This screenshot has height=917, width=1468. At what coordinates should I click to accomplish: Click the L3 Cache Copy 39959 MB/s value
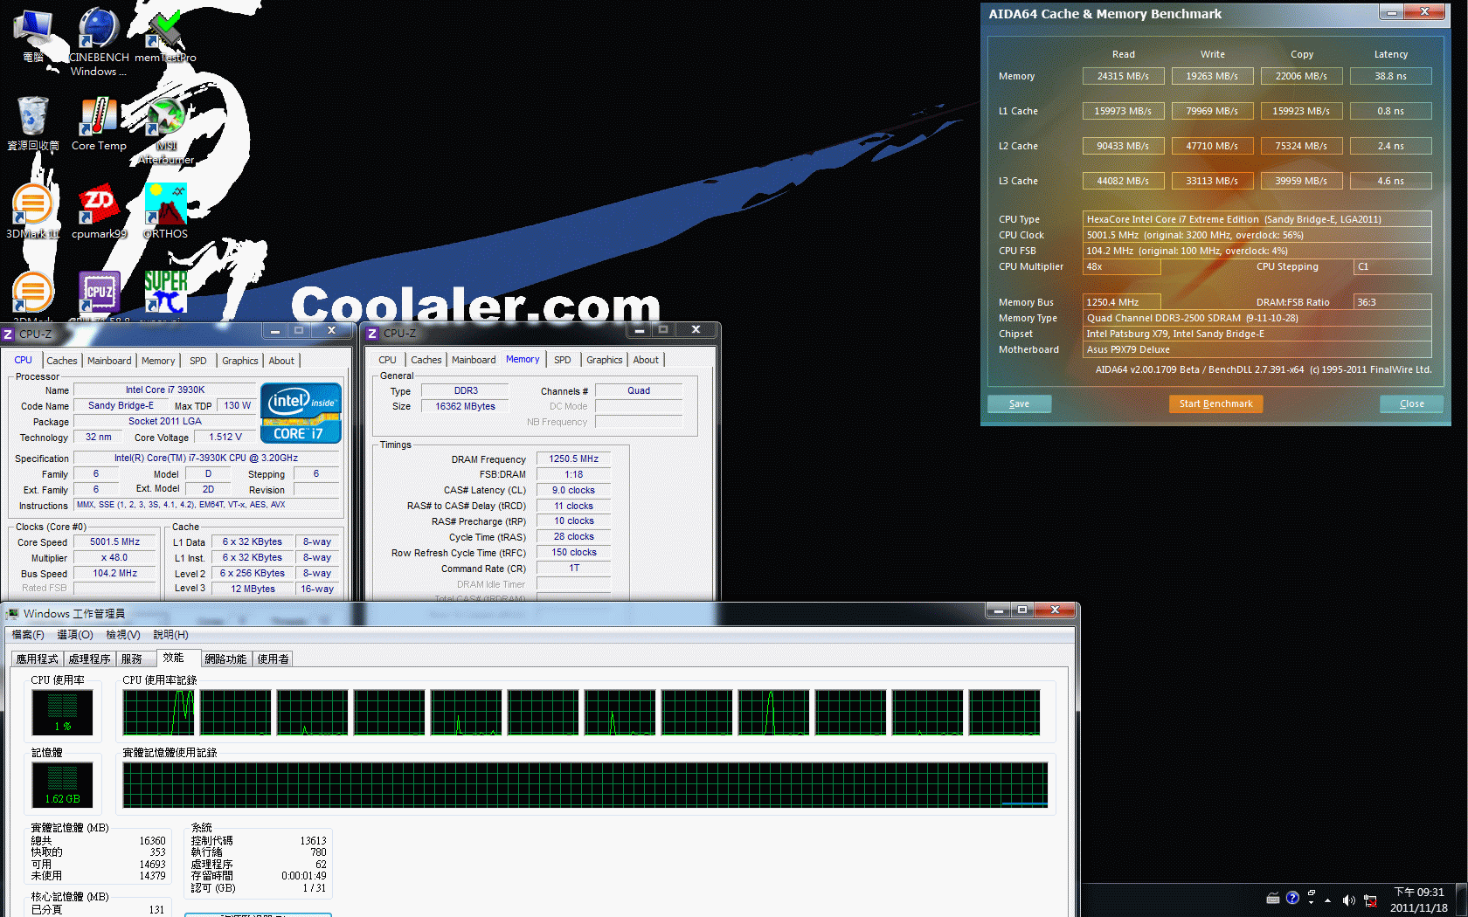[1301, 182]
